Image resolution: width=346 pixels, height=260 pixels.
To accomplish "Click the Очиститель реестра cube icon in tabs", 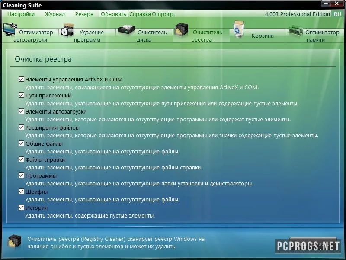I will pyautogui.click(x=181, y=29).
